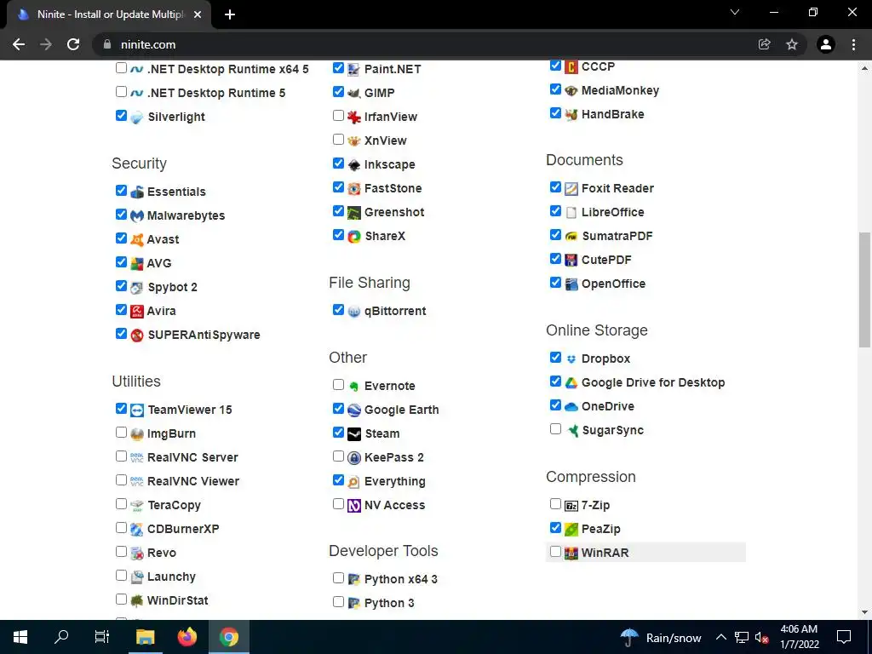This screenshot has width=872, height=654.
Task: Share this page from address bar
Action: pos(765,44)
